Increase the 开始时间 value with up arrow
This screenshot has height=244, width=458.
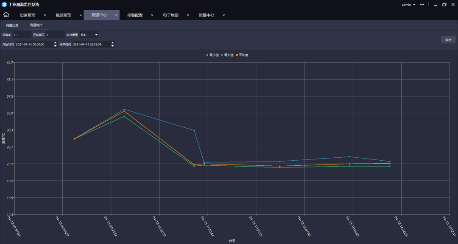pyautogui.click(x=55, y=43)
